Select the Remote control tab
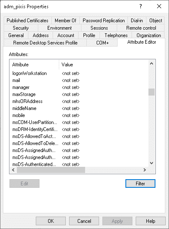169x229 pixels. 141,28
